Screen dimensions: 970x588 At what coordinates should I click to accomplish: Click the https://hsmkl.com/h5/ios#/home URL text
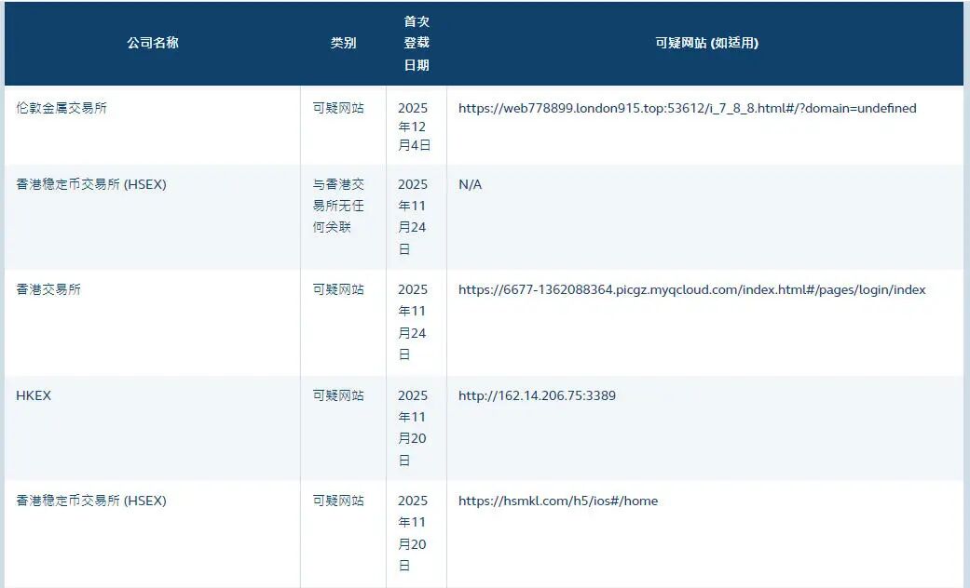[x=558, y=501]
